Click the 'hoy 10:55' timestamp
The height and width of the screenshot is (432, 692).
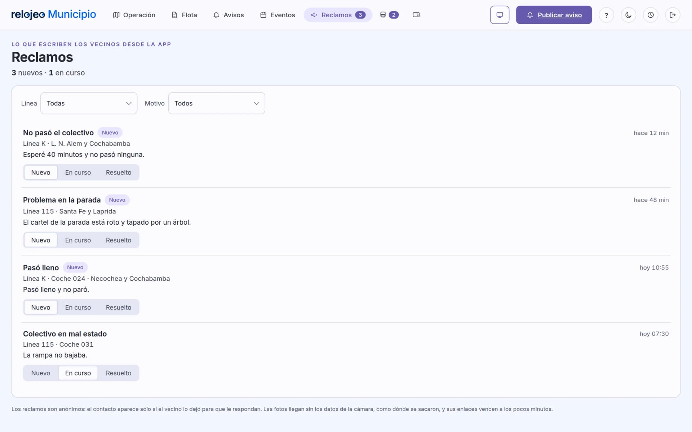point(654,267)
